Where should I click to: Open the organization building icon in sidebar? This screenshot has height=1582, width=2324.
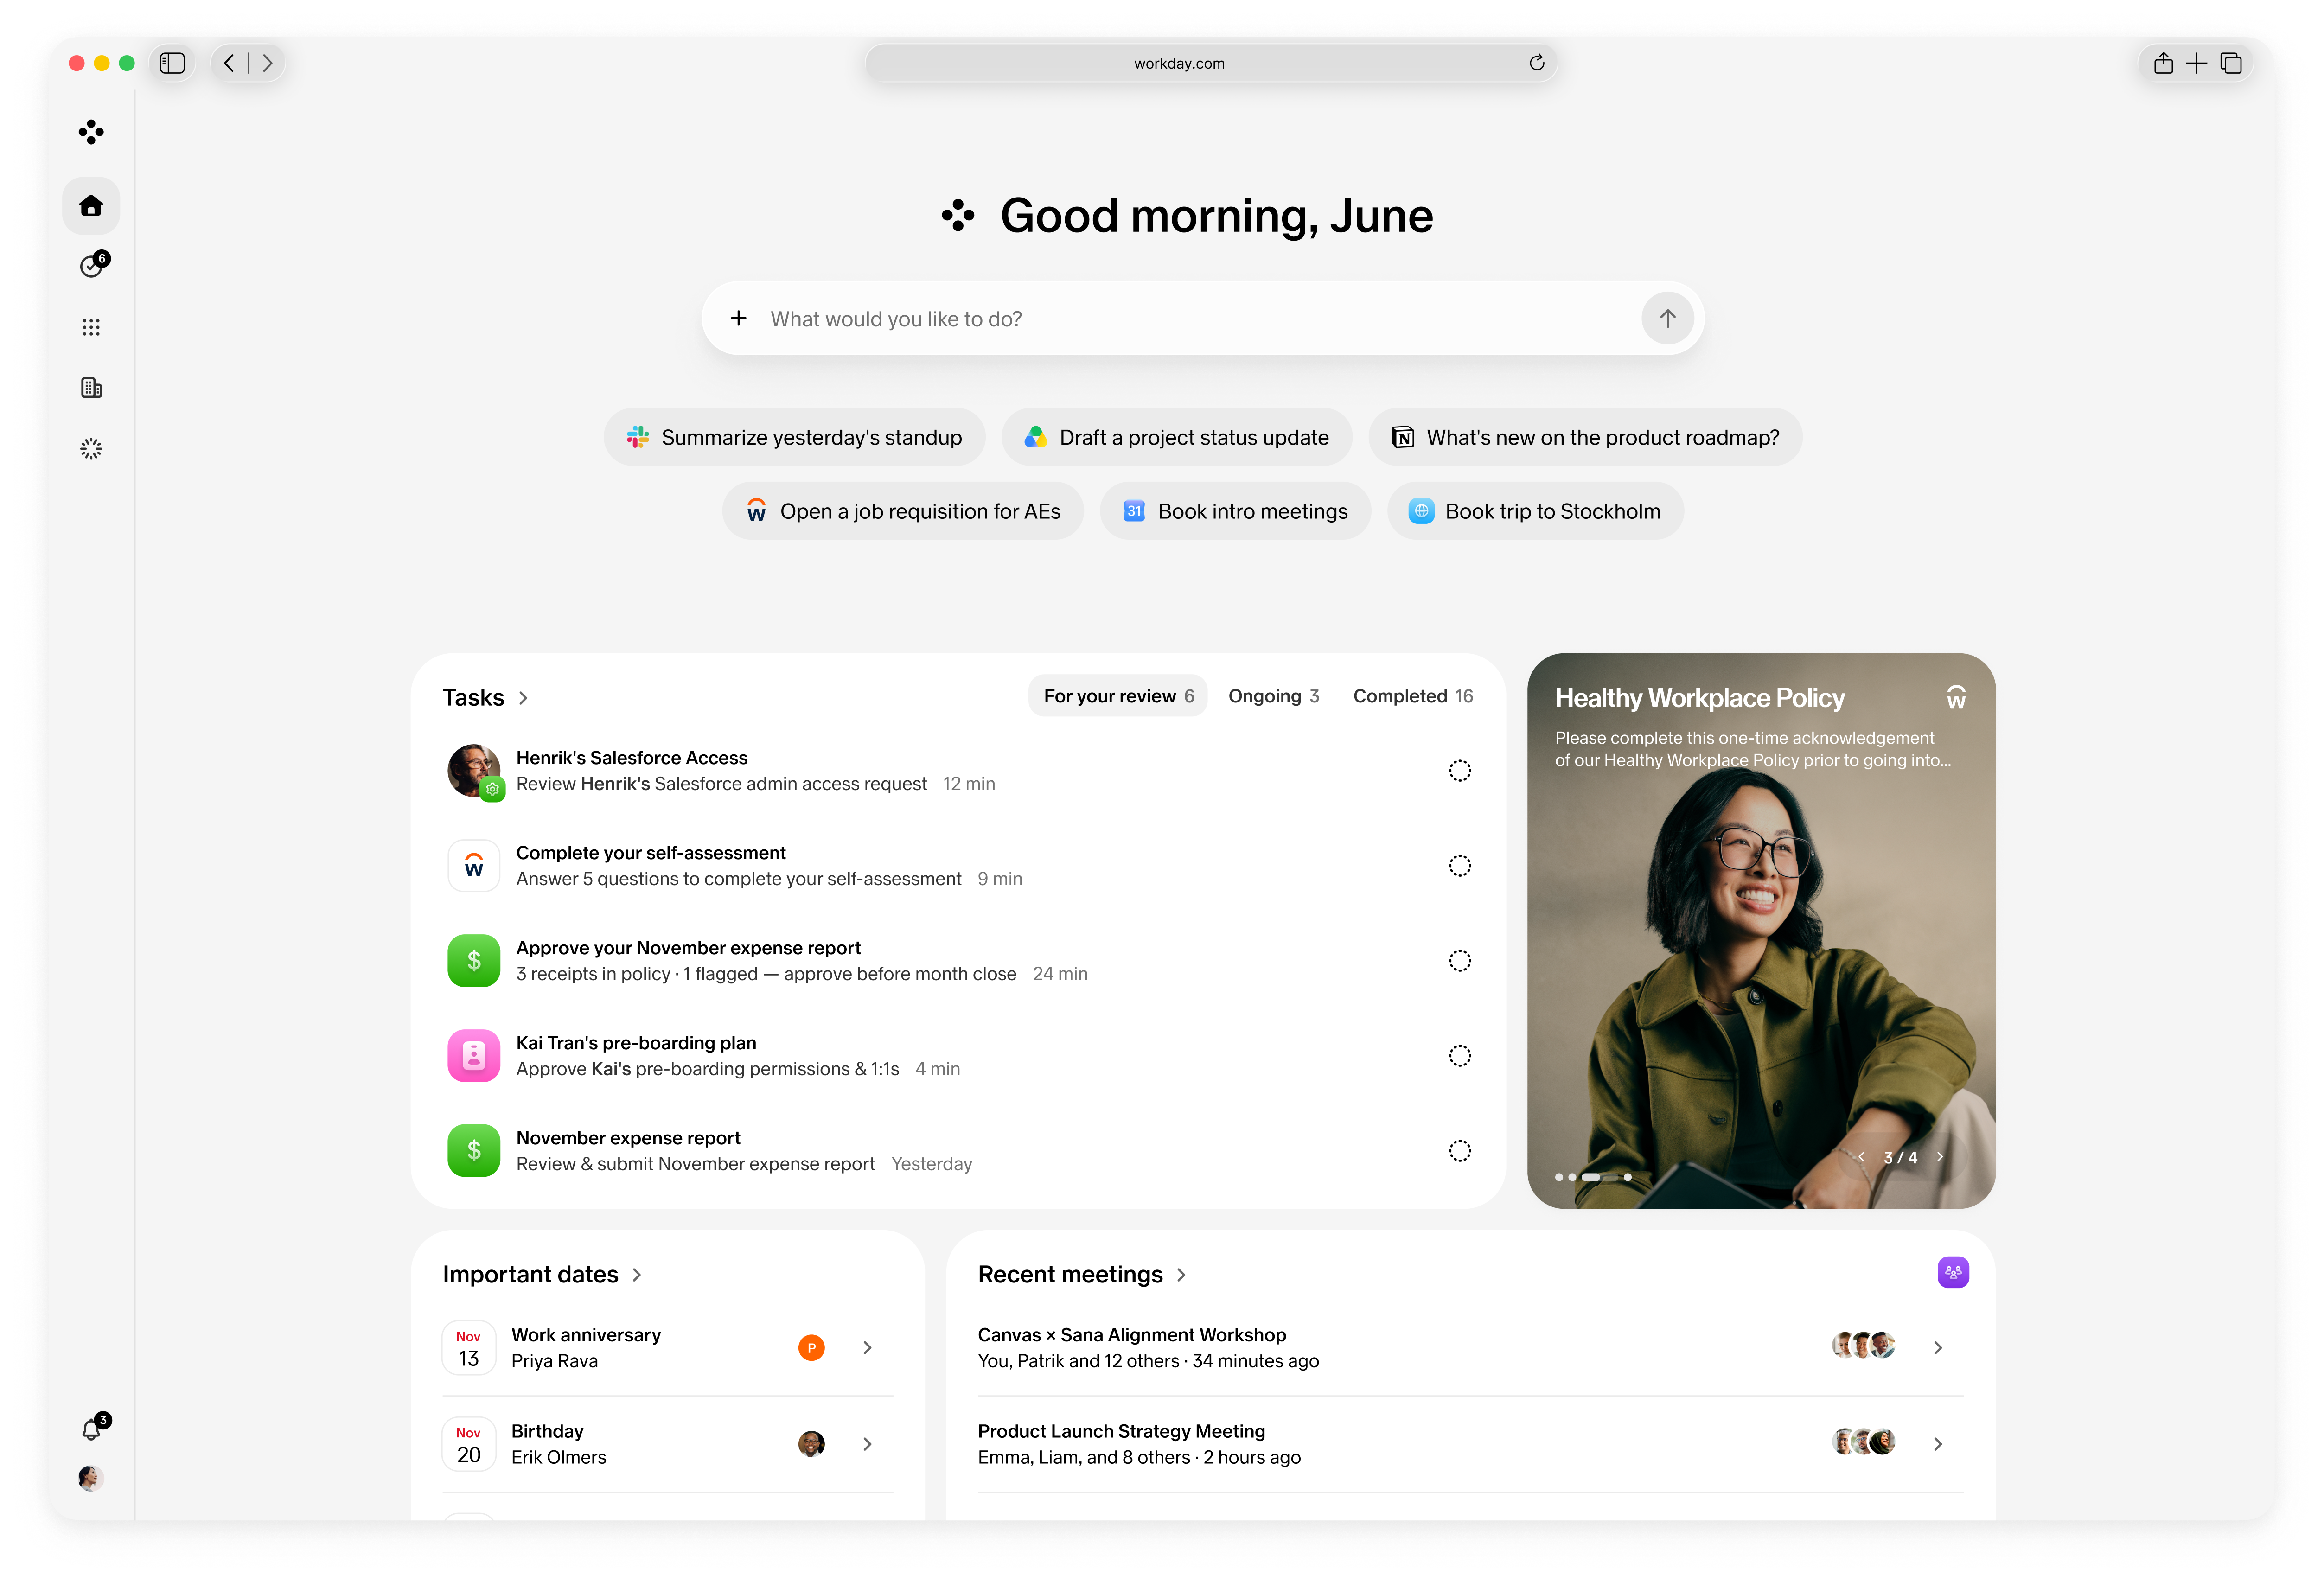click(91, 388)
